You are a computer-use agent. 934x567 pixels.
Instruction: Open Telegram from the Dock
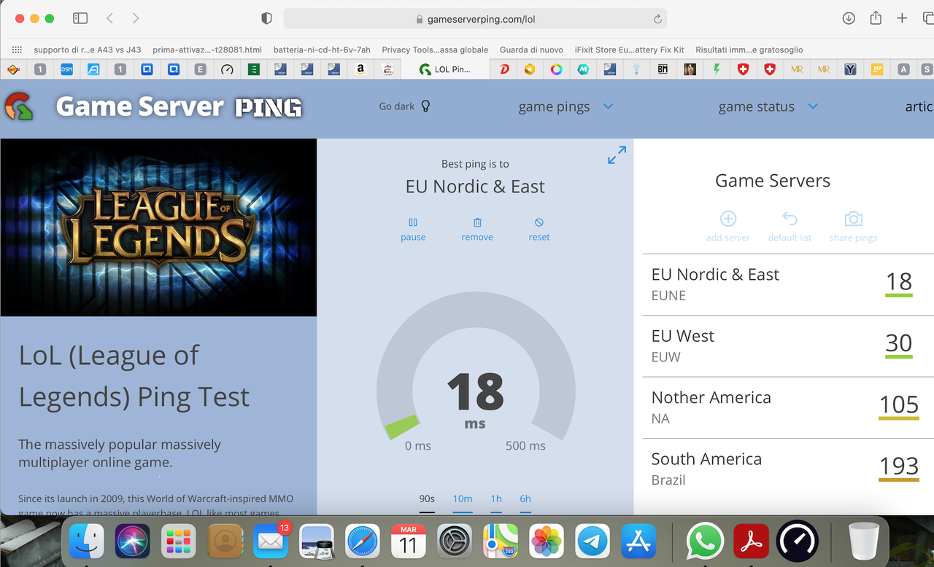point(593,542)
